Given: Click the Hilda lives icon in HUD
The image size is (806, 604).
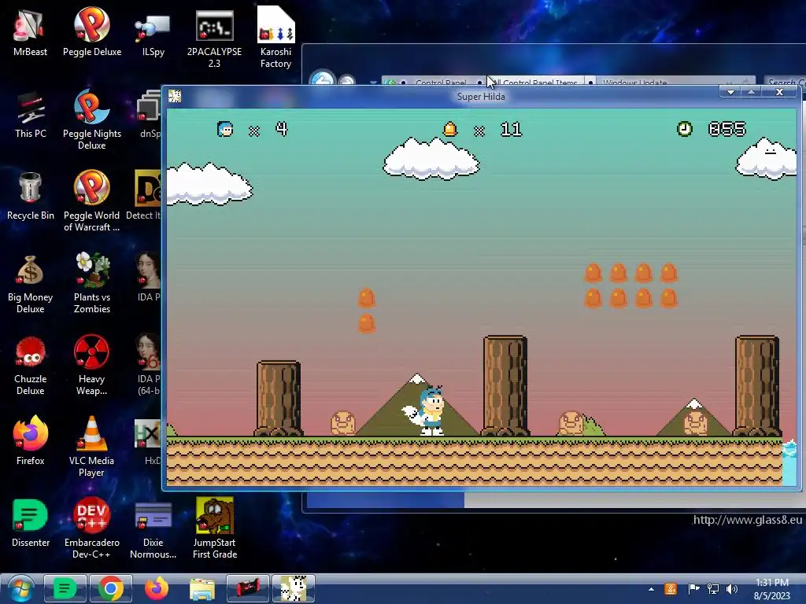Looking at the screenshot, I should click(225, 129).
